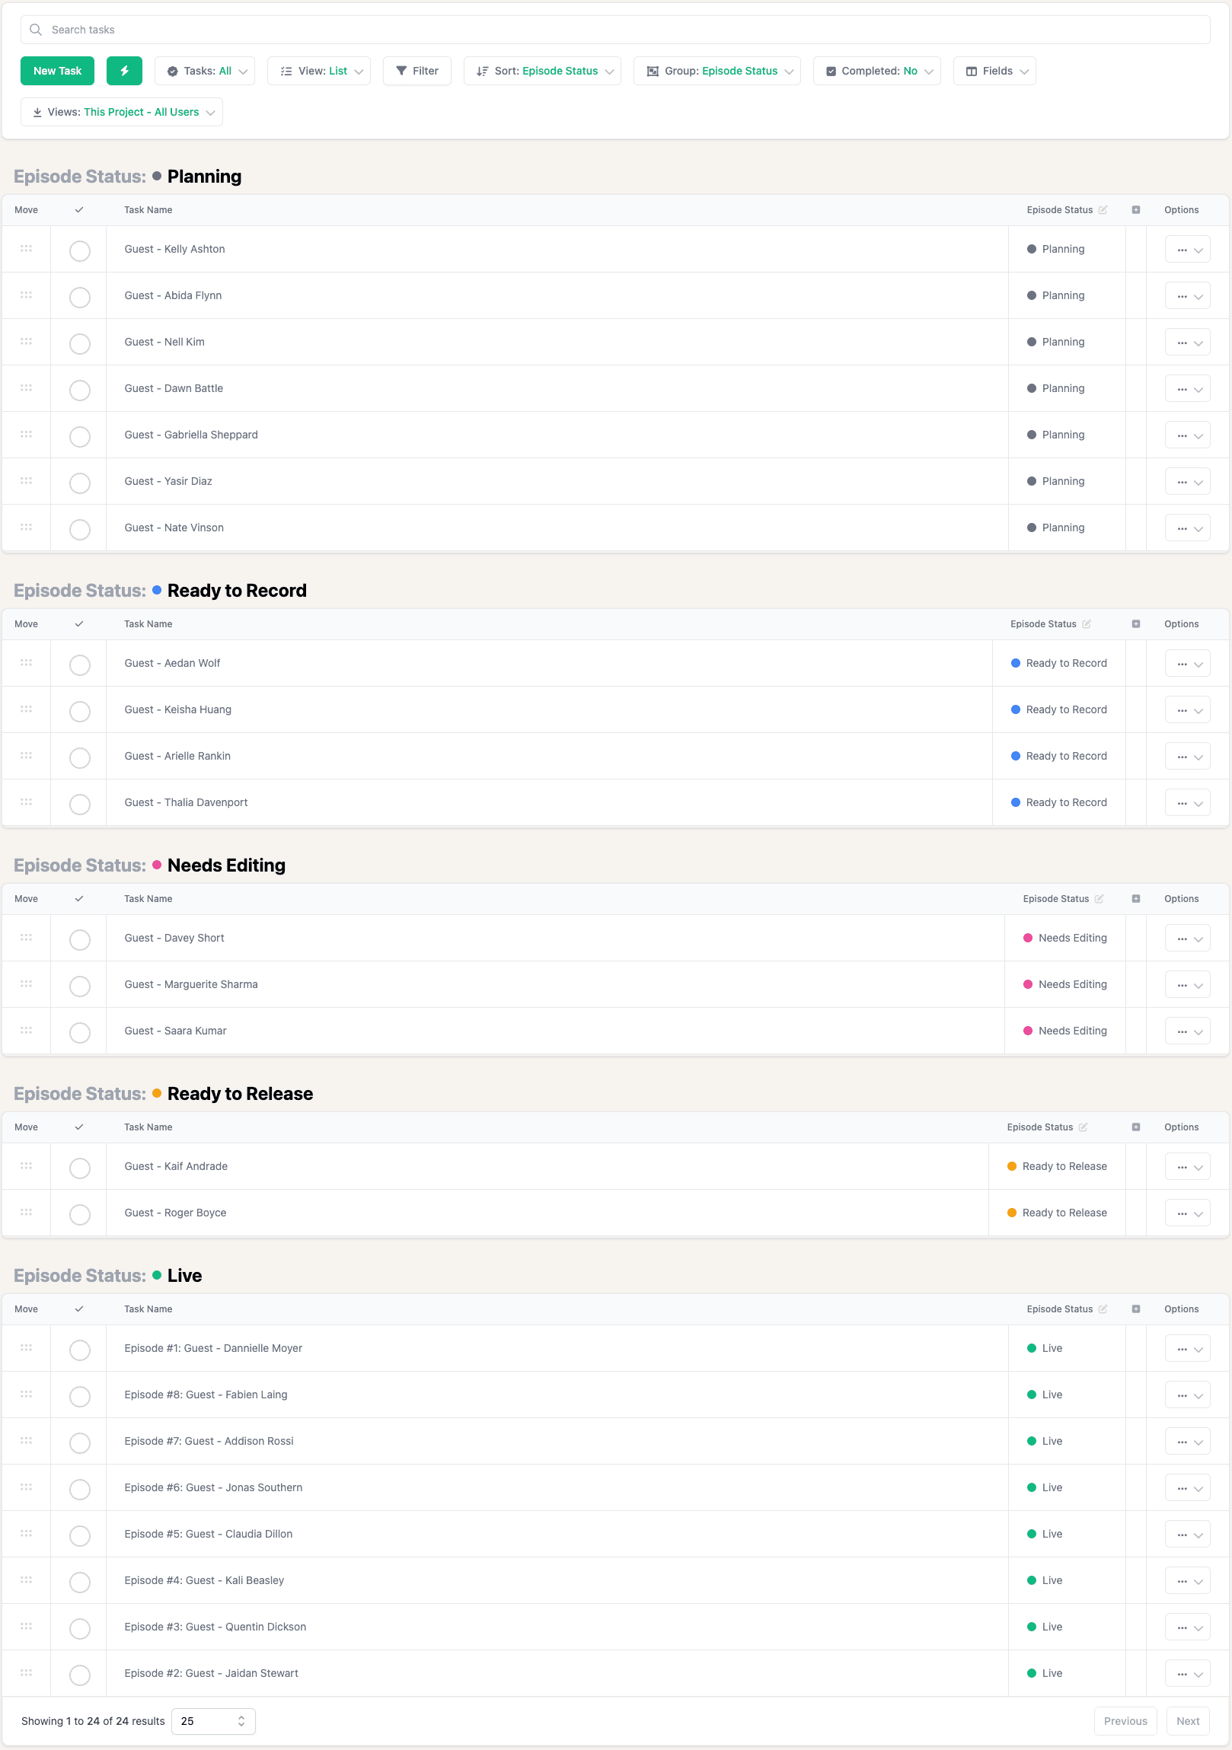Click the edit icon beside Planning's Episode Status header
The height and width of the screenshot is (1750, 1232).
pos(1103,210)
